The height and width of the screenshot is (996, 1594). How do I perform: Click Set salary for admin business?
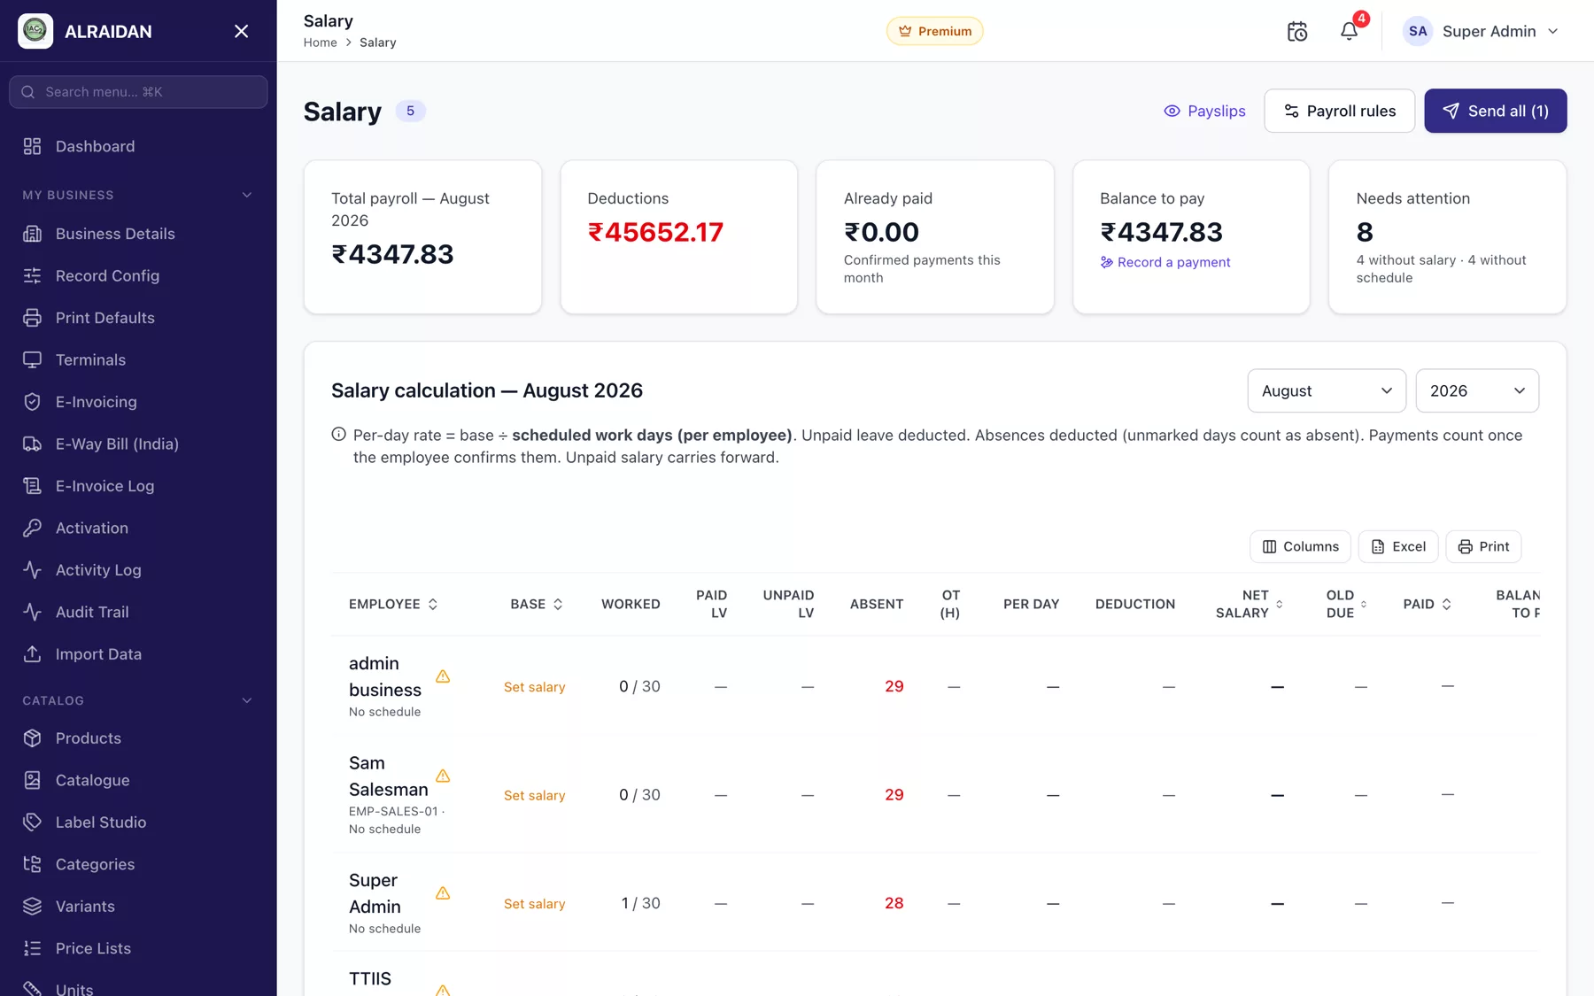click(x=534, y=687)
